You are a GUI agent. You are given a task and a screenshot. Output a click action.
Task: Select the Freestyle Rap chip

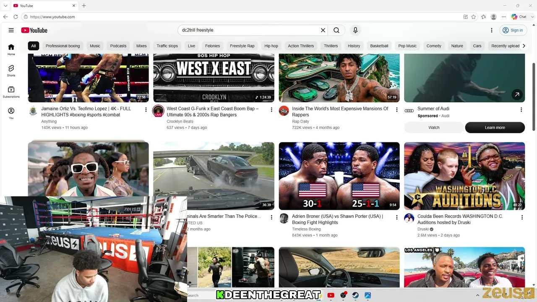point(242,46)
